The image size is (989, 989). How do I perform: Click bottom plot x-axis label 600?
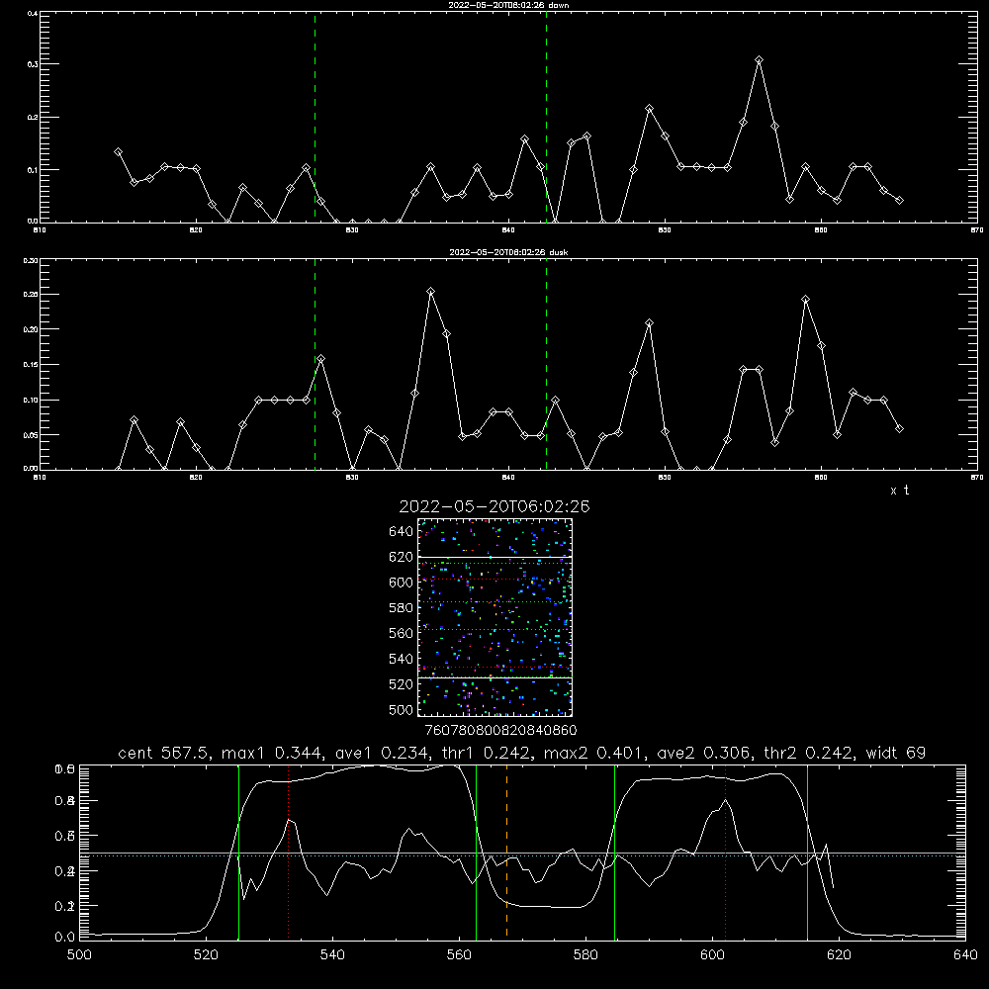click(713, 955)
